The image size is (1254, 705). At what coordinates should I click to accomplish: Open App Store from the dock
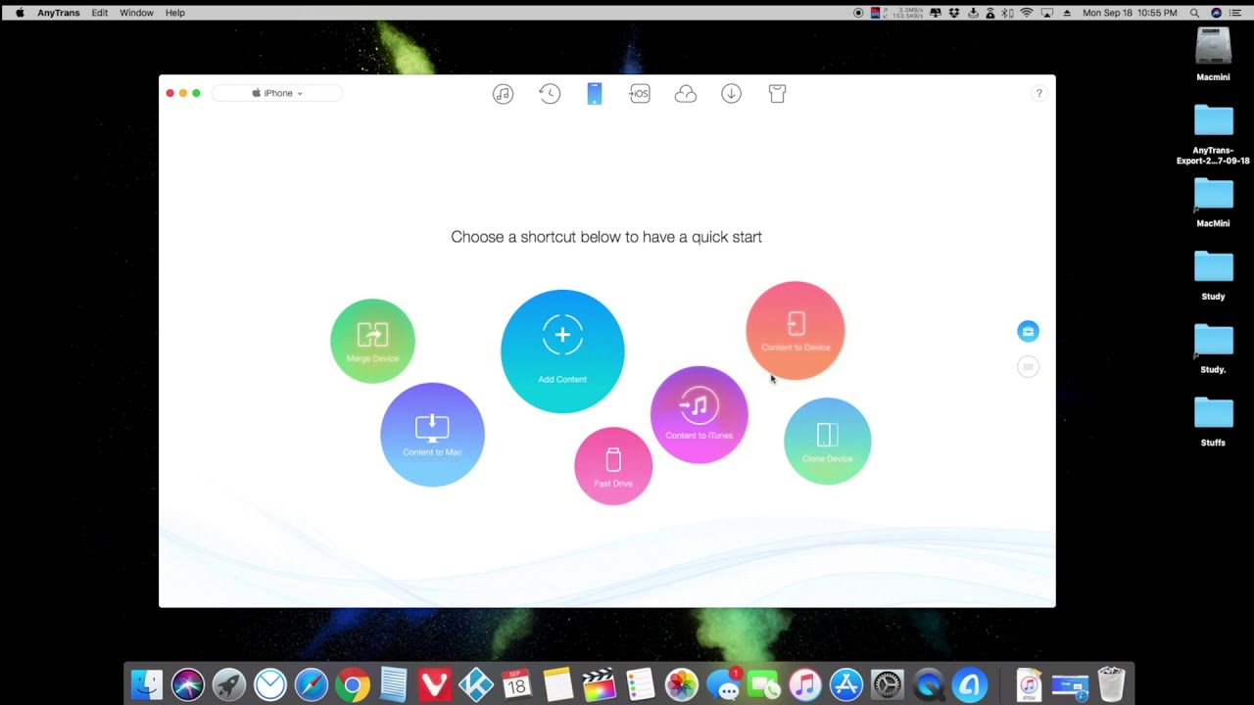tap(846, 684)
